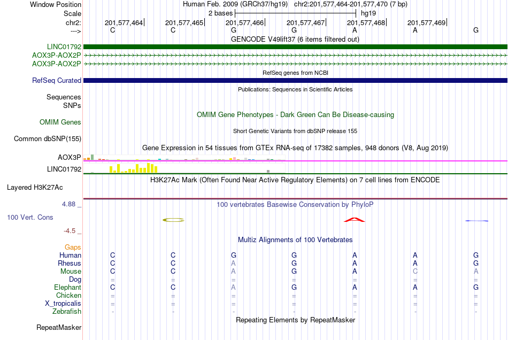Image resolution: width=508 pixels, height=340 pixels.
Task: Click the dark blue RefSeq Curated bar
Action: coord(295,80)
